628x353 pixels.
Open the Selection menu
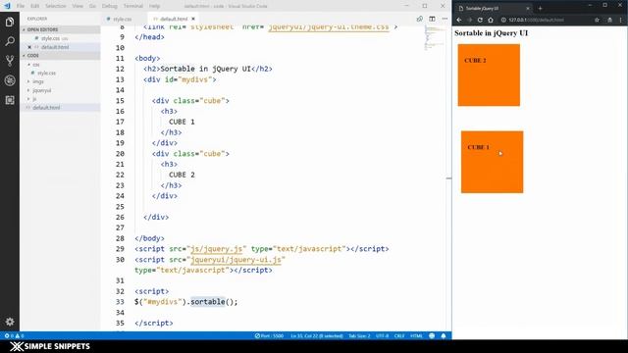[55, 6]
